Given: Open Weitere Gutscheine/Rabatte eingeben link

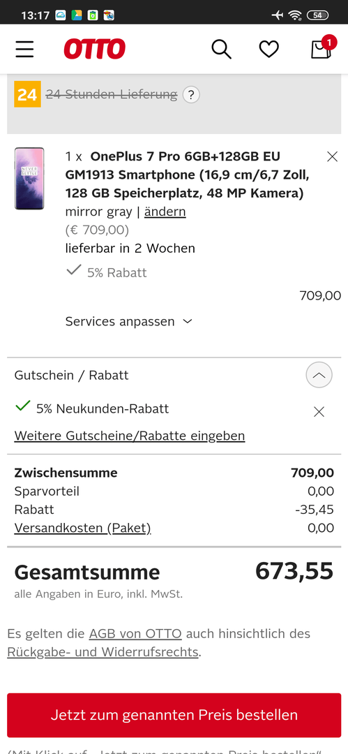Looking at the screenshot, I should click(130, 436).
